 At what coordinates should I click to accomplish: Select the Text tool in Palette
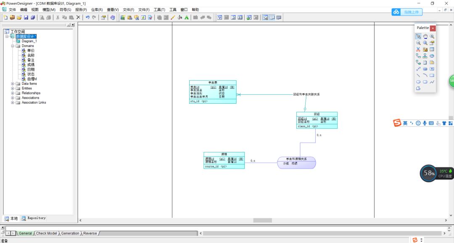(432, 69)
